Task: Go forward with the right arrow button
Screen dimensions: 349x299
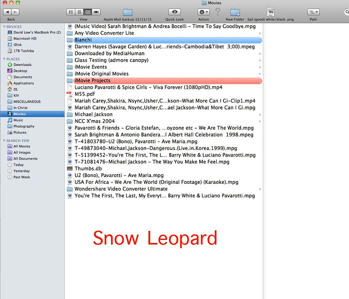Action: tap(15, 12)
